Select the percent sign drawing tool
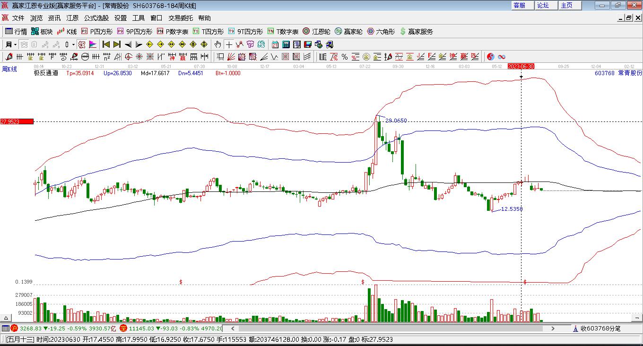 point(345,57)
